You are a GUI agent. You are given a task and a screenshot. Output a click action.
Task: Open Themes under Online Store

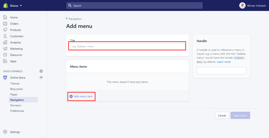click(15, 83)
